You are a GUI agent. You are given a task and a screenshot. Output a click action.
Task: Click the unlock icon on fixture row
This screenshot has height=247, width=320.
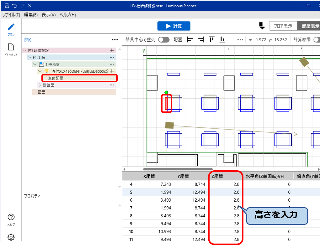(x=106, y=71)
